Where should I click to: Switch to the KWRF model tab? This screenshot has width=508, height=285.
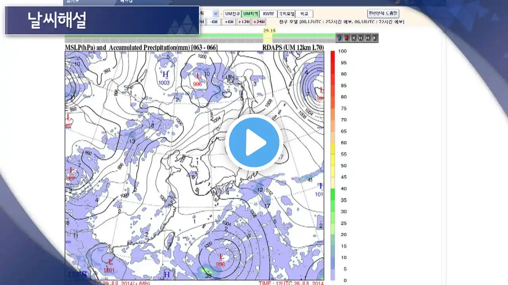(x=268, y=14)
